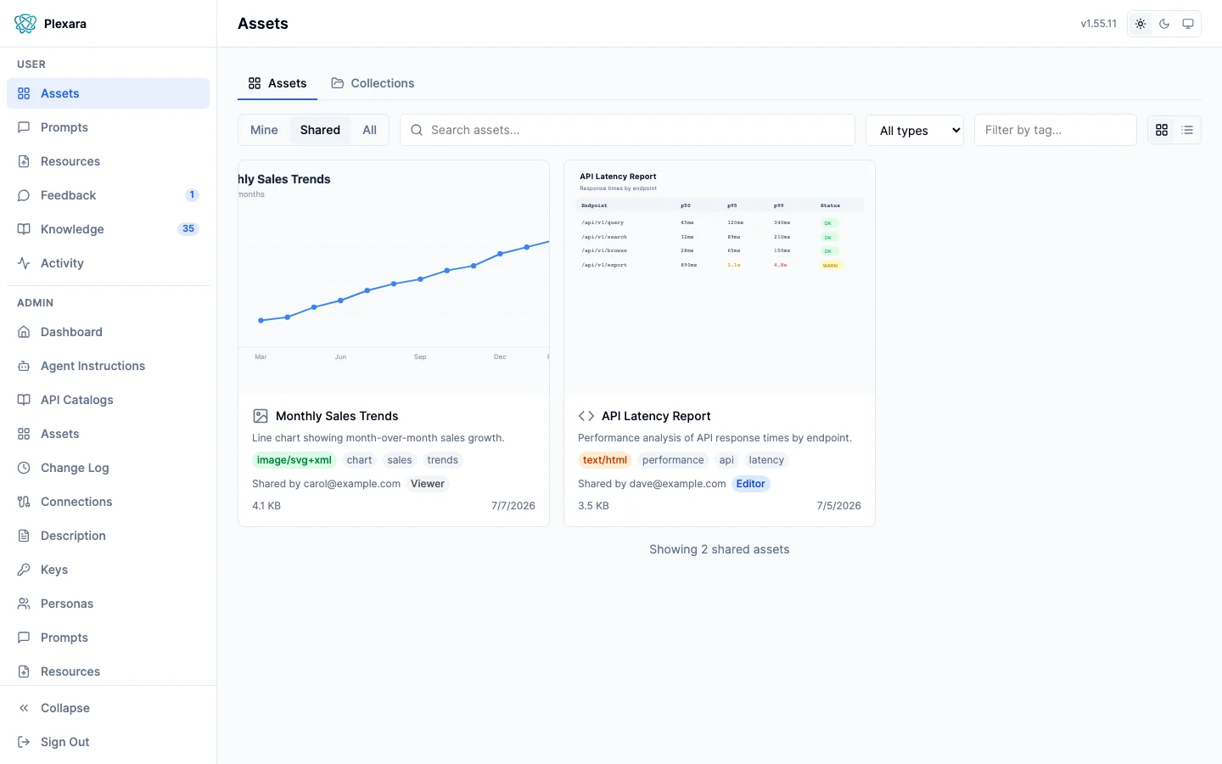Switch to system theme monitor icon

click(1188, 24)
